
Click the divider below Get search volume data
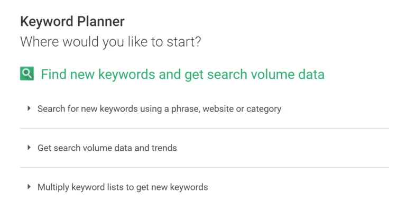click(205, 167)
